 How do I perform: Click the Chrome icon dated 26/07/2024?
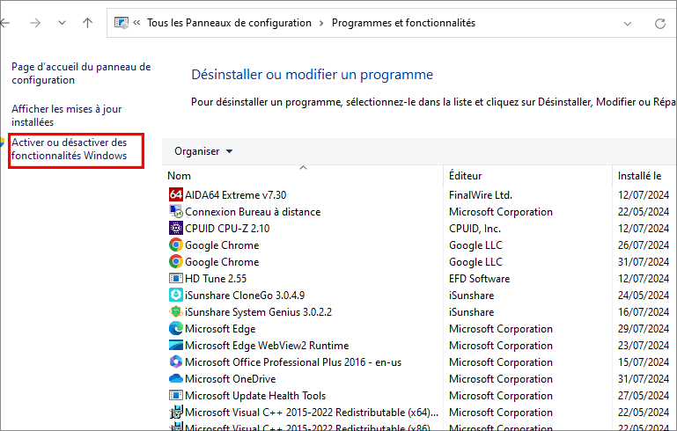(x=176, y=245)
